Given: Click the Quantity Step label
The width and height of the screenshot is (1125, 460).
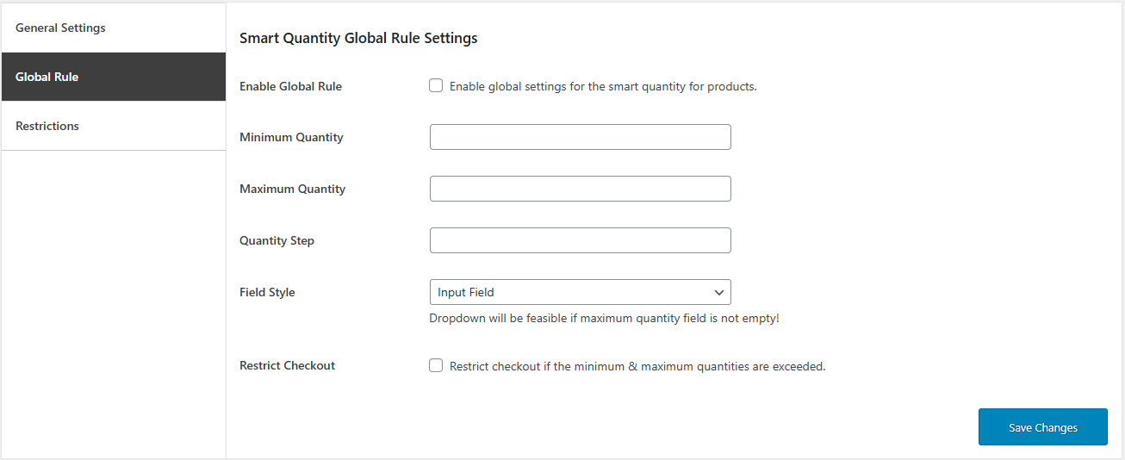Looking at the screenshot, I should point(277,240).
